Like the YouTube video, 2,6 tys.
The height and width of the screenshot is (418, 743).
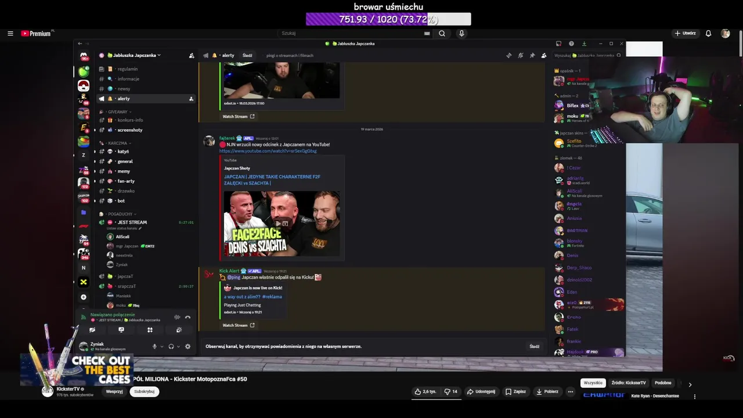pos(425,391)
